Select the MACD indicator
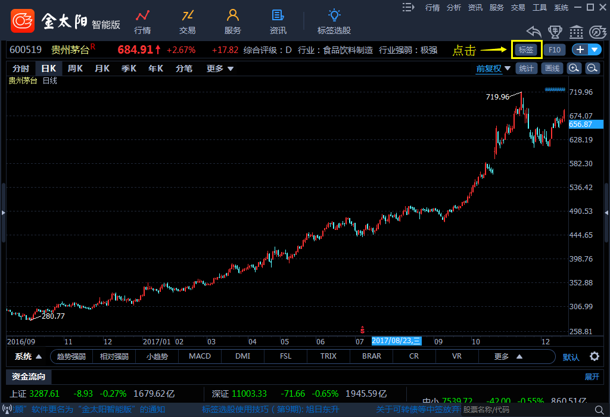The image size is (610, 417). coord(200,356)
